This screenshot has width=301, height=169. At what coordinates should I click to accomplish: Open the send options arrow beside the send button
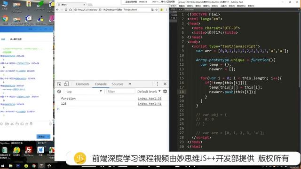point(48,137)
